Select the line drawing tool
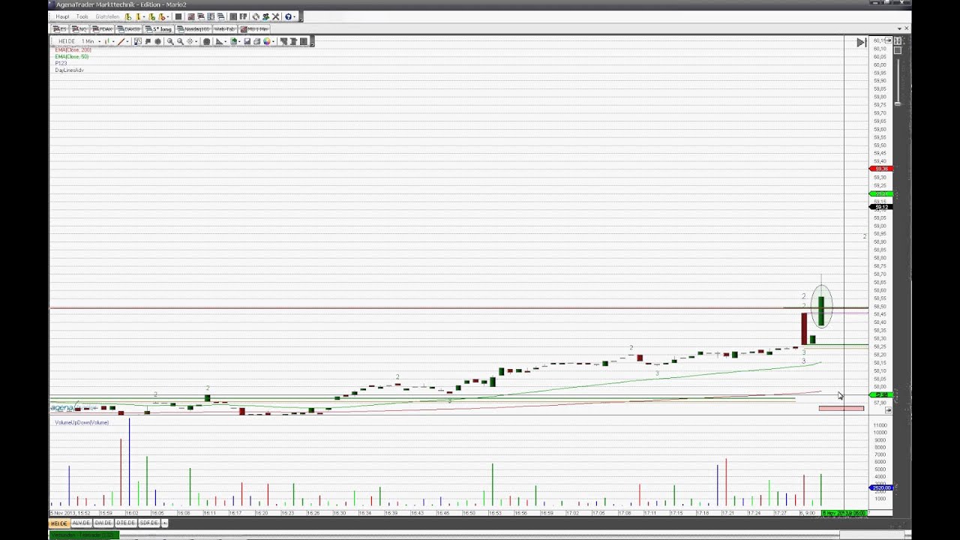This screenshot has height=540, width=960. [121, 41]
